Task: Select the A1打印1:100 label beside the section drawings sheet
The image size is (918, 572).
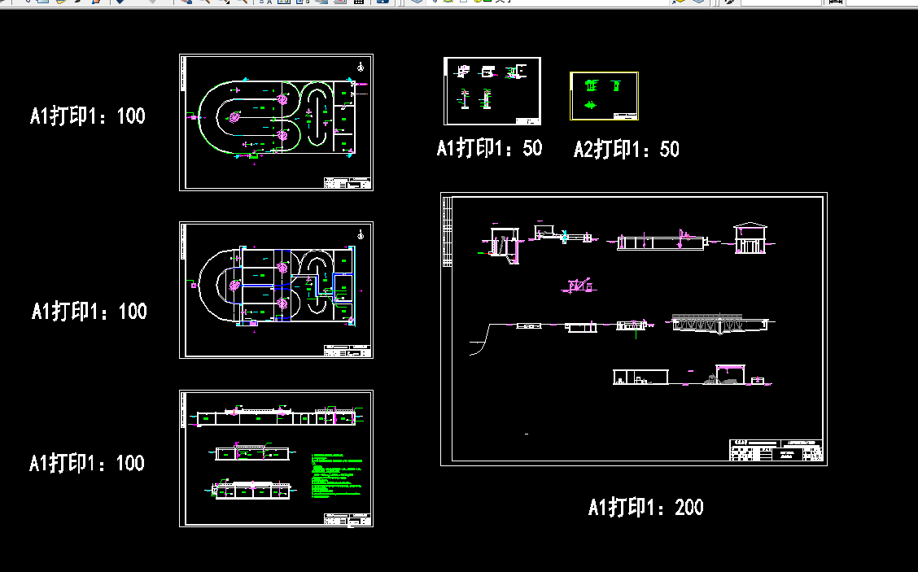Action: pos(86,463)
